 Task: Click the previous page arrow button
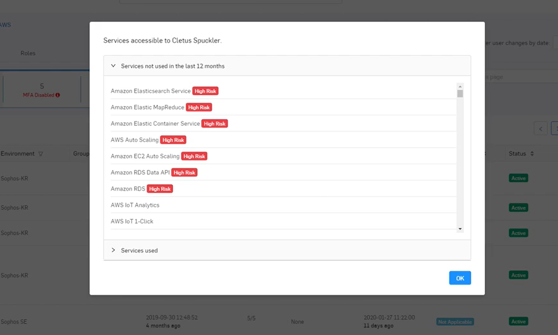click(x=540, y=128)
